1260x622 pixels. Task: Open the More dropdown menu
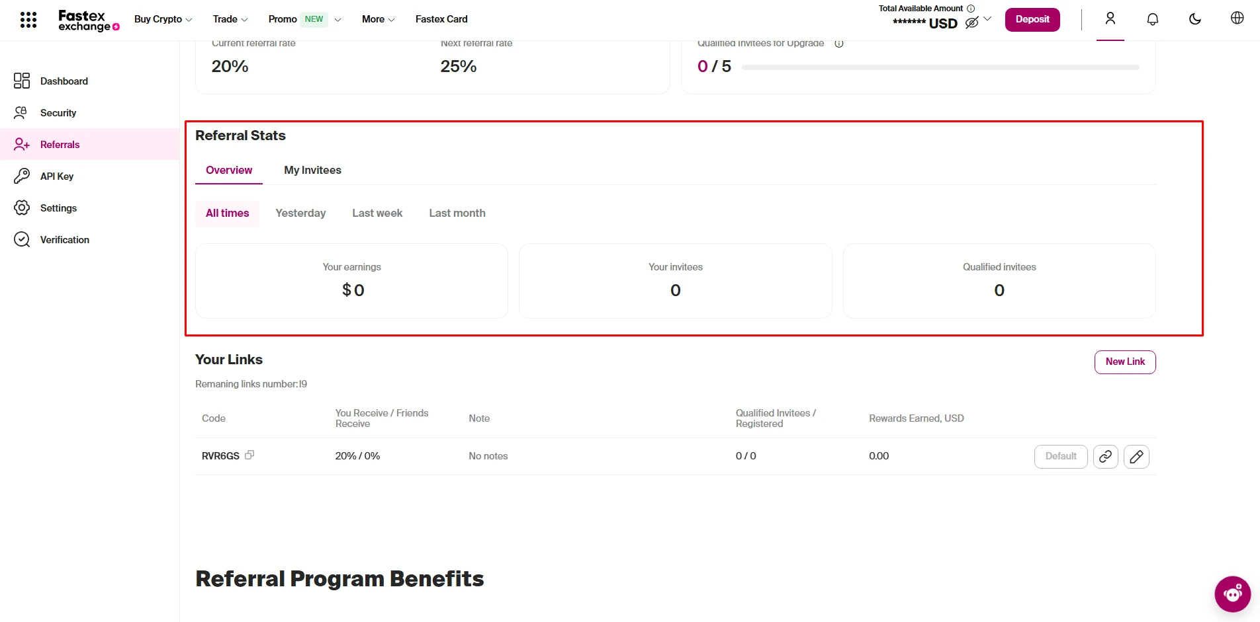pos(378,19)
